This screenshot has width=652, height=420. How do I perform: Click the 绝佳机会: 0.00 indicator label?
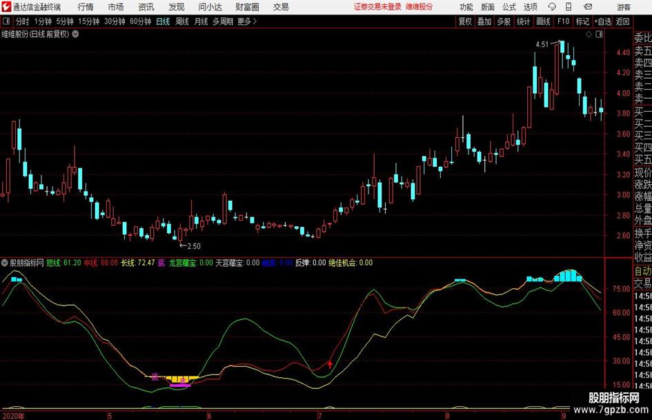(350, 263)
